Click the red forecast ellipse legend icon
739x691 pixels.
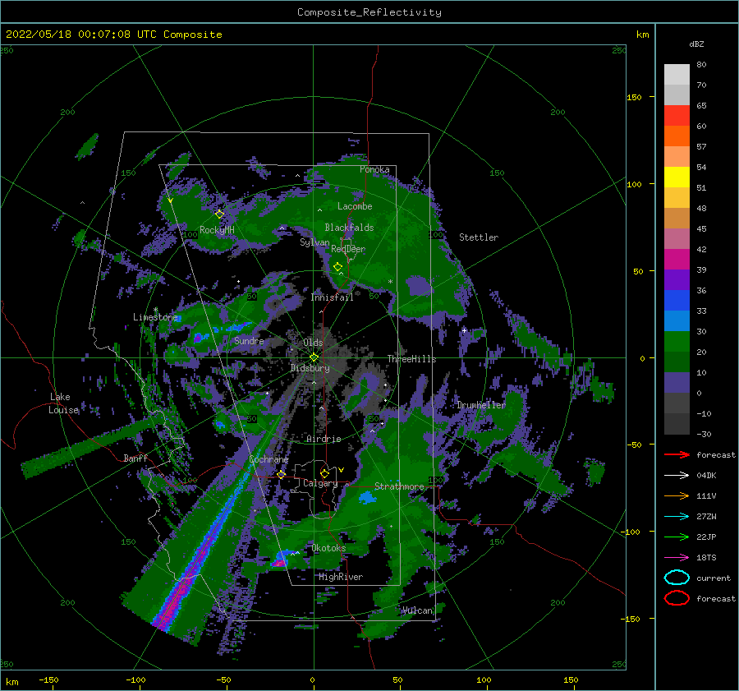(677, 598)
